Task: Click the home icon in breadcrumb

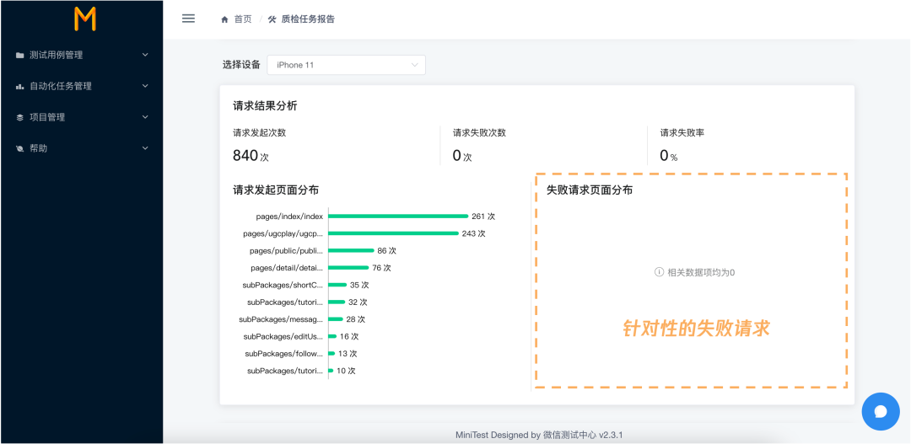Action: [224, 19]
